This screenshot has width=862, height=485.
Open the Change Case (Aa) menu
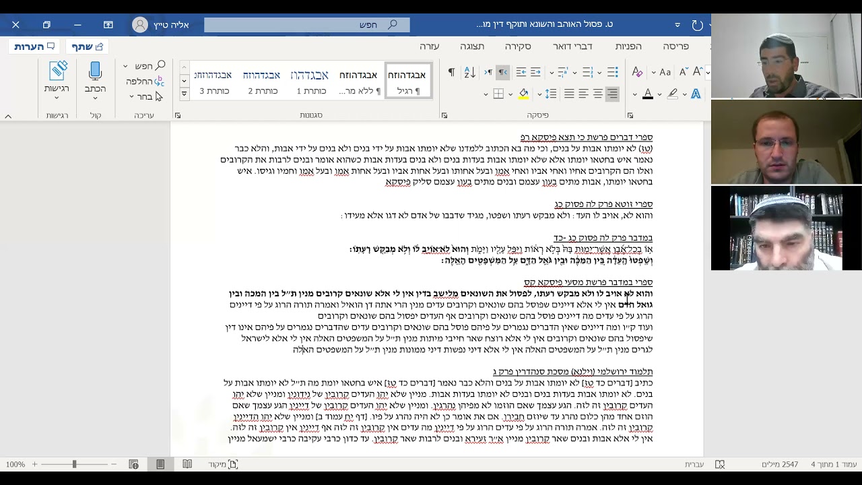pyautogui.click(x=665, y=72)
